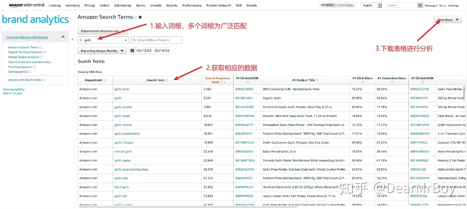Open ASIN B0788FLWK1 link

coord(244,98)
